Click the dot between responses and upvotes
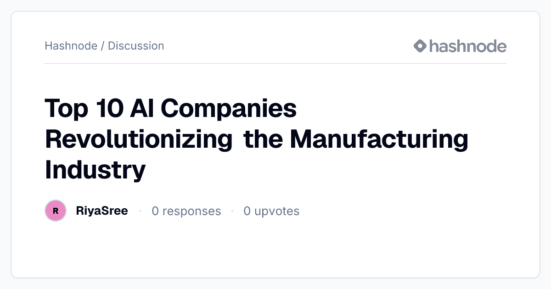 (x=232, y=211)
